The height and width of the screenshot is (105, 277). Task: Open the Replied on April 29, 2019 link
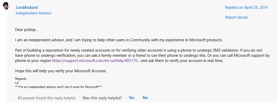(x=246, y=7)
